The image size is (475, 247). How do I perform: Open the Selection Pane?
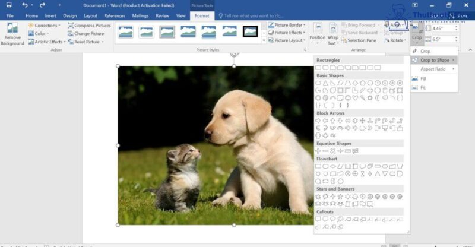359,40
